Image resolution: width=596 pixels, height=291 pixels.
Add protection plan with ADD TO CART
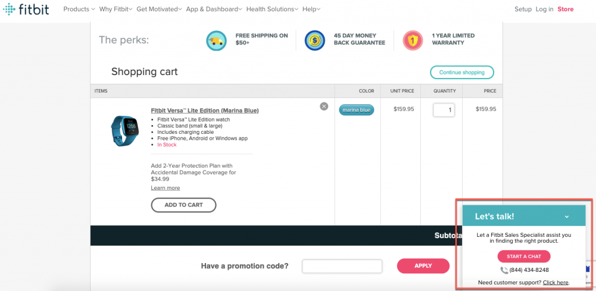(183, 205)
